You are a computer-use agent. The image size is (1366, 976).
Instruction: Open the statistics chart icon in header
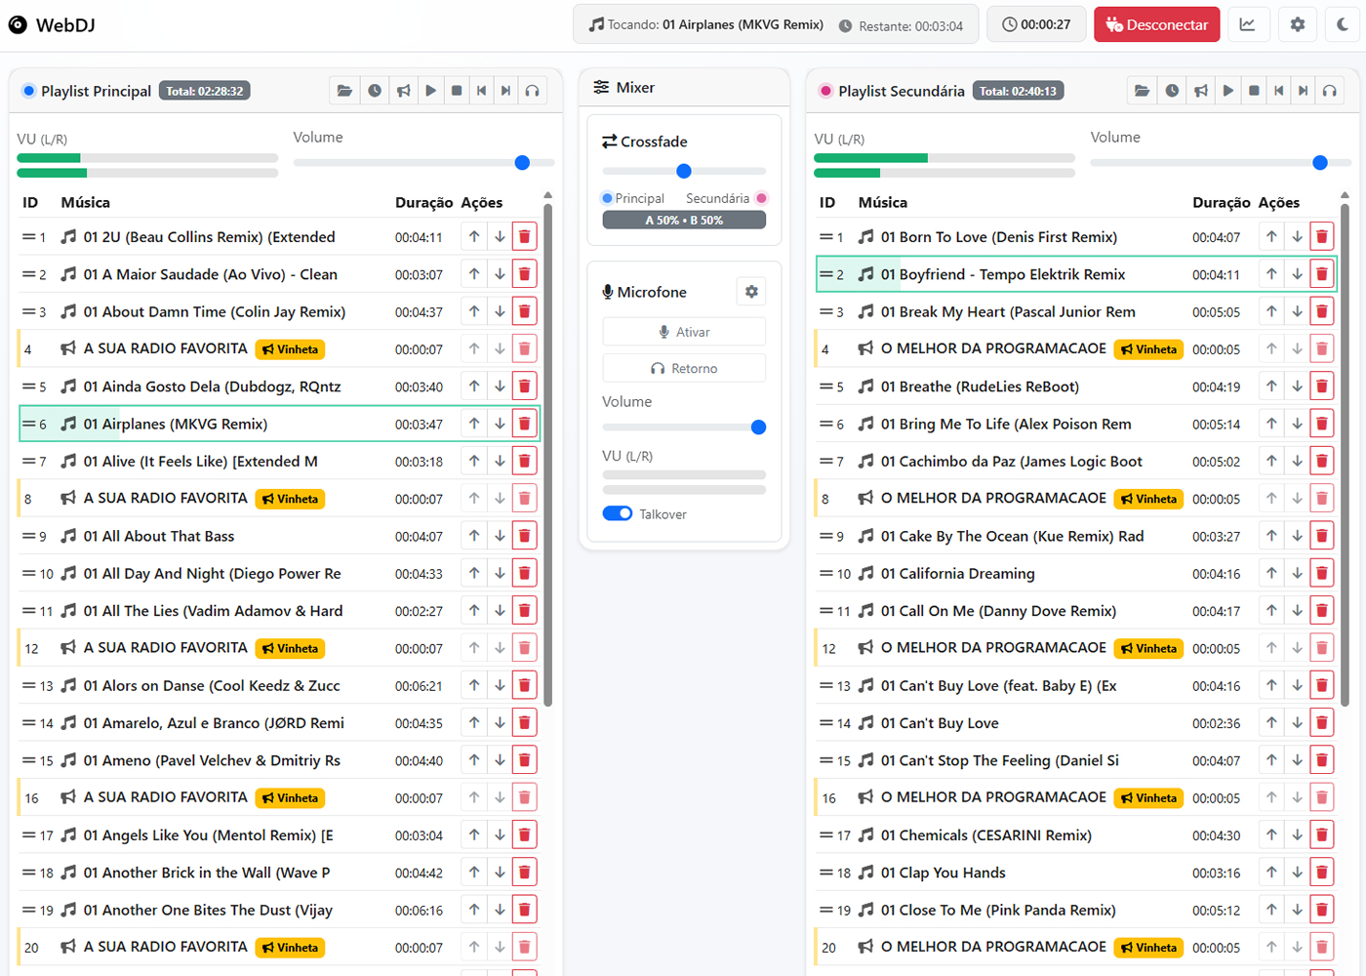1248,24
